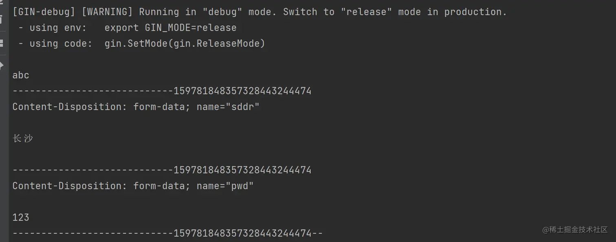Click the "长沙" output text
This screenshot has height=242, width=616.
22,139
